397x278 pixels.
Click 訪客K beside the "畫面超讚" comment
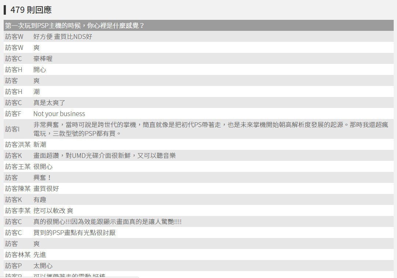coord(14,156)
